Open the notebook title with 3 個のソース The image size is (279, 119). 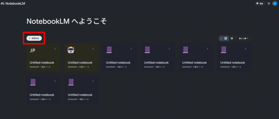coord(42,95)
